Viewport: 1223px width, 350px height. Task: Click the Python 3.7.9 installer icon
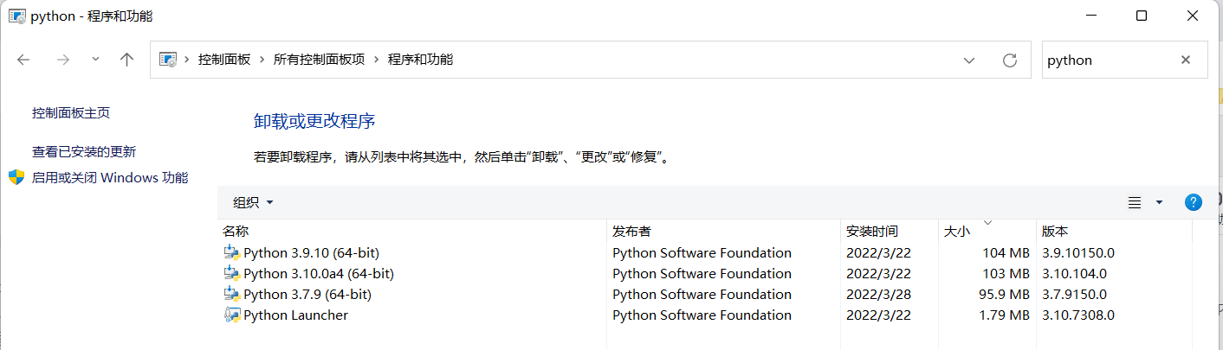point(231,295)
